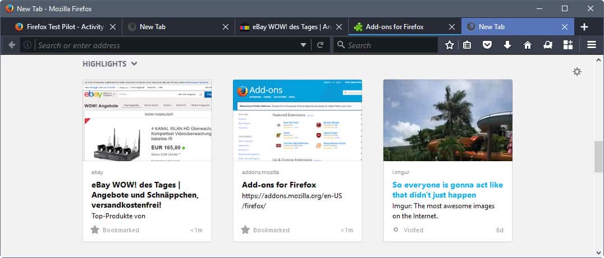Click bookmark star on eBay card

pos(95,229)
